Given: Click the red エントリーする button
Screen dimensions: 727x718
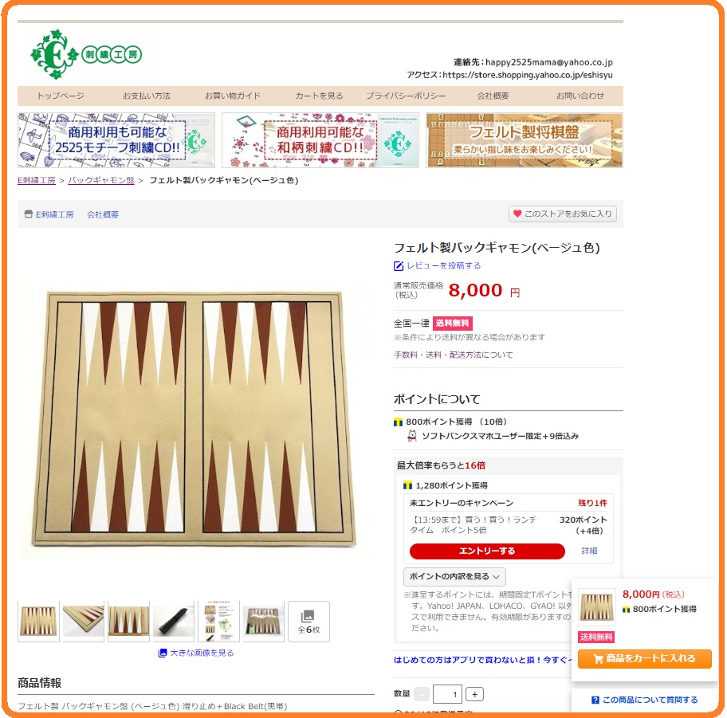Looking at the screenshot, I should click(x=487, y=551).
